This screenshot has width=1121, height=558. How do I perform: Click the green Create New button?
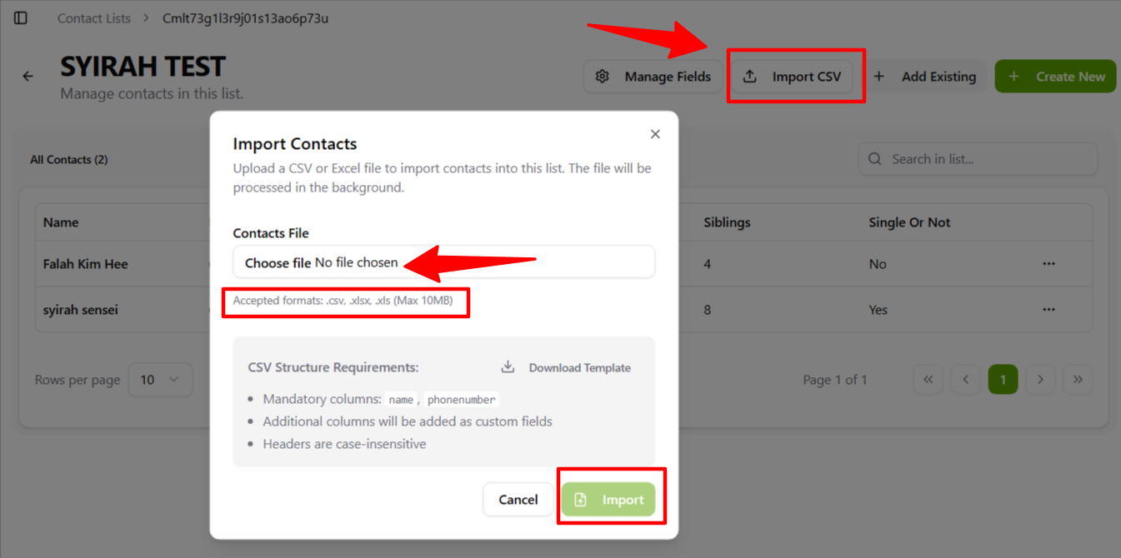tap(1055, 77)
